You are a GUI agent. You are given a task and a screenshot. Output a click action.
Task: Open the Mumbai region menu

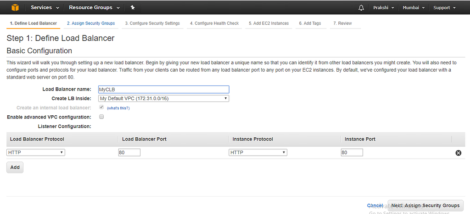414,8
